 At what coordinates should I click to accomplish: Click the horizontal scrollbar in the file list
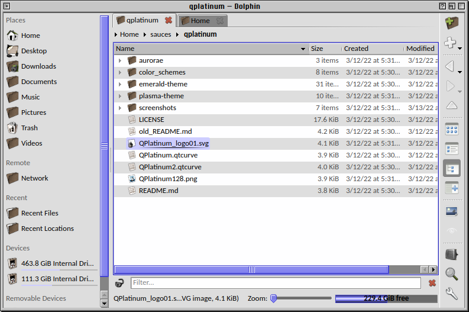[x=251, y=270]
